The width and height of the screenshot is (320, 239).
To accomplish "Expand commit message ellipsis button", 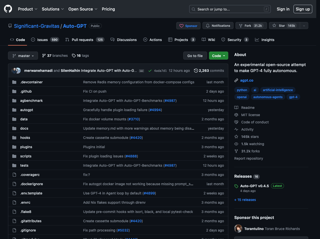I will point(142,71).
